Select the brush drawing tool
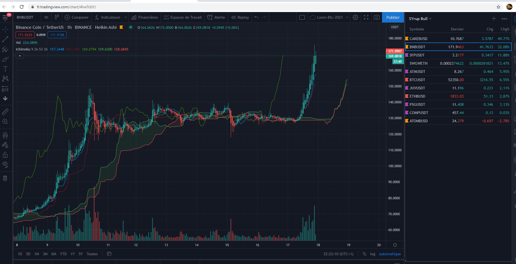 pos(5,59)
